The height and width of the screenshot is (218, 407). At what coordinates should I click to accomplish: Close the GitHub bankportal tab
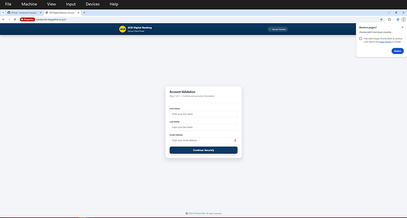(x=41, y=13)
